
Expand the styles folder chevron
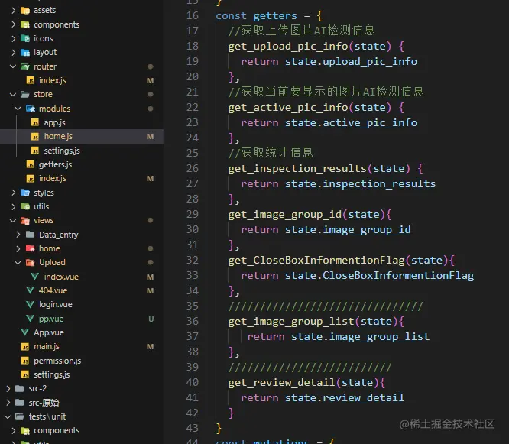pos(13,193)
